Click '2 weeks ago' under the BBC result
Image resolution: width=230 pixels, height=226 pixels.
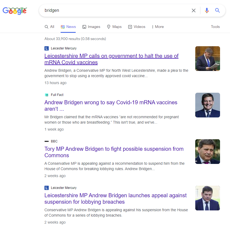point(55,176)
